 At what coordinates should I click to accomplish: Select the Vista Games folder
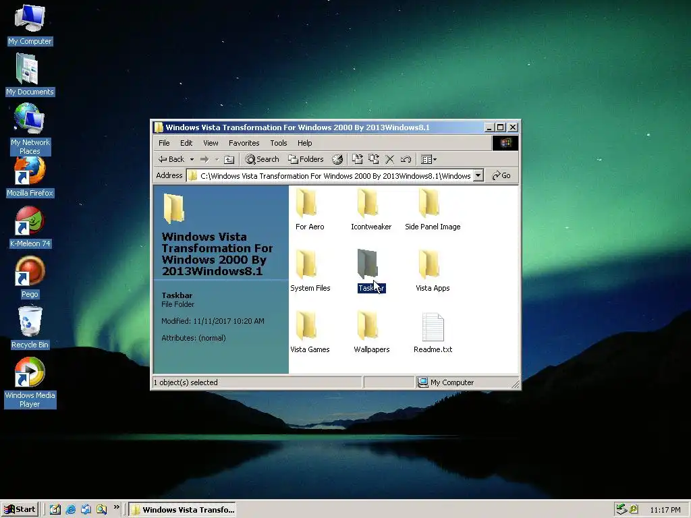pos(310,332)
